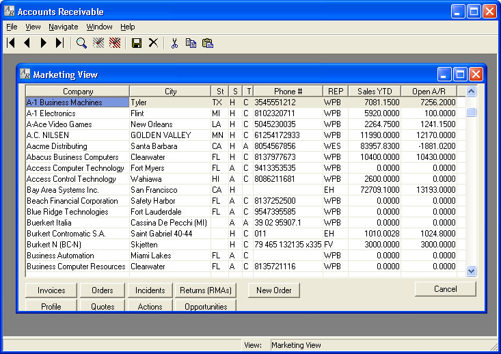Go to next record arrow icon
This screenshot has width=501, height=354.
coord(44,43)
